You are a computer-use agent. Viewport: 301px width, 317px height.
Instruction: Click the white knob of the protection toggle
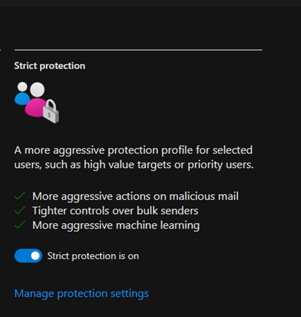coord(35,256)
